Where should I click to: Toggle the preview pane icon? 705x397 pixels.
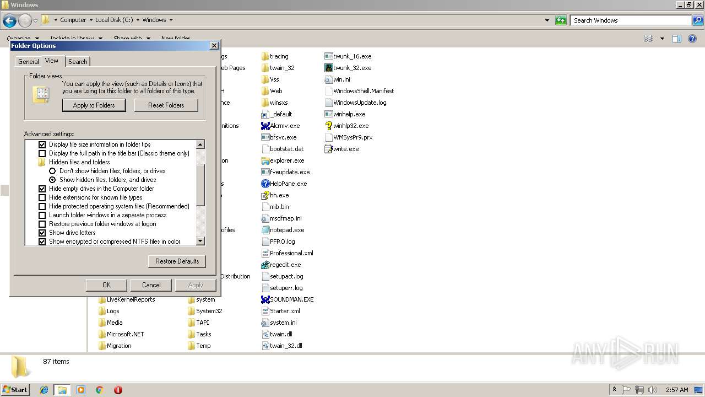point(677,39)
